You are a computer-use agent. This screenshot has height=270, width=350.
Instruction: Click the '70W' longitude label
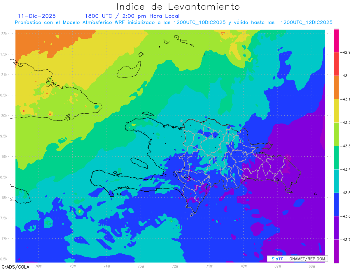tap(243, 266)
